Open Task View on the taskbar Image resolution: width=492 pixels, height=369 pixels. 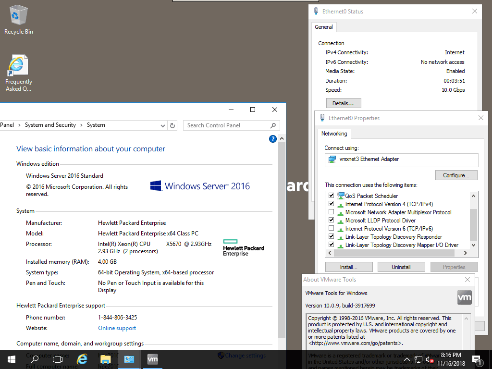(58, 359)
